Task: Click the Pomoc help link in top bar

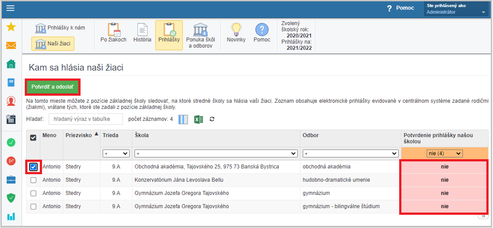Action: [400, 8]
